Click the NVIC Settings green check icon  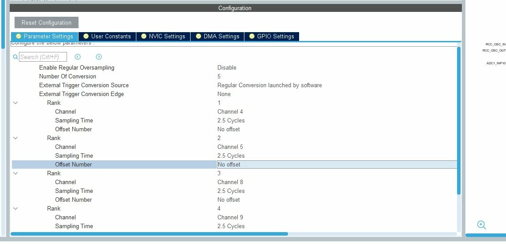(x=144, y=36)
